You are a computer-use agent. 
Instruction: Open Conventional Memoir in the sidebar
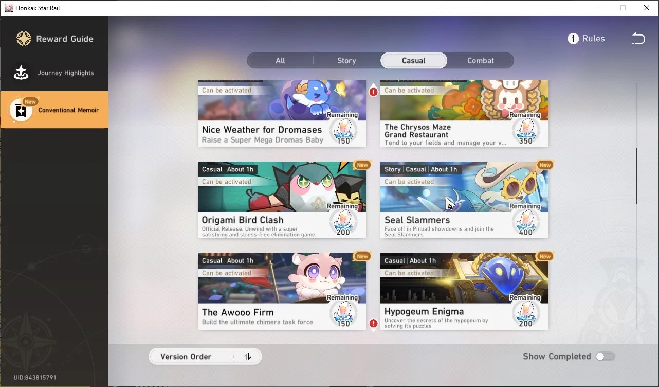(54, 110)
